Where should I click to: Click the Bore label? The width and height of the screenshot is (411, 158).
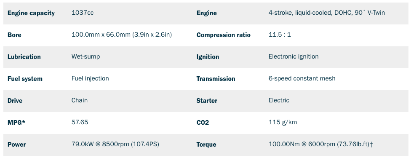14,35
